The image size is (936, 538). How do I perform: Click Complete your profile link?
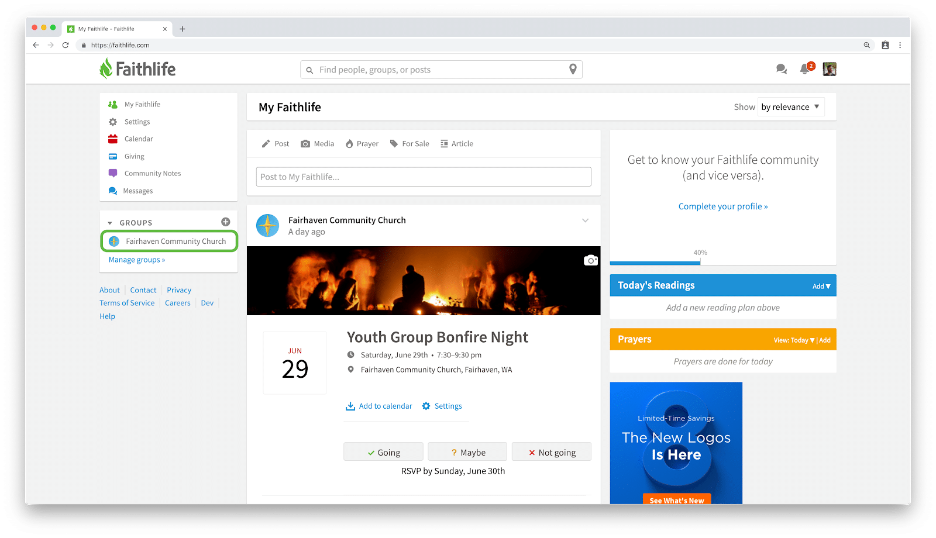pos(723,206)
